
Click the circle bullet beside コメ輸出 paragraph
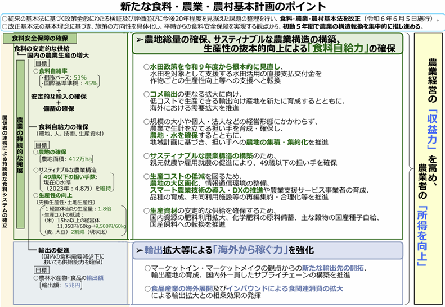146,93
